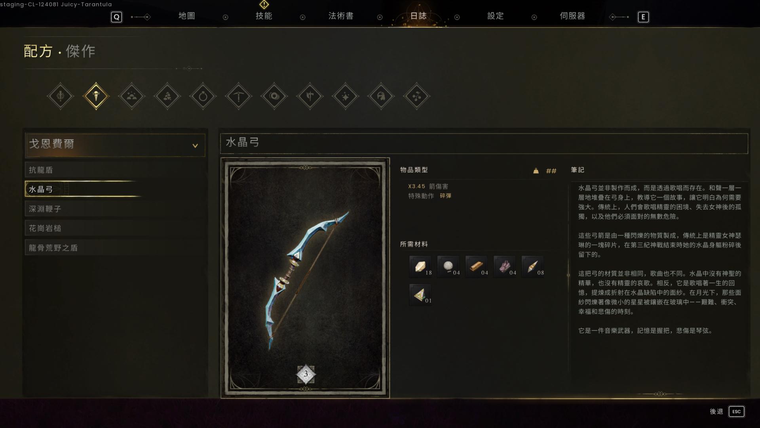Go to the 設定 tab
The image size is (760, 428).
pos(495,16)
